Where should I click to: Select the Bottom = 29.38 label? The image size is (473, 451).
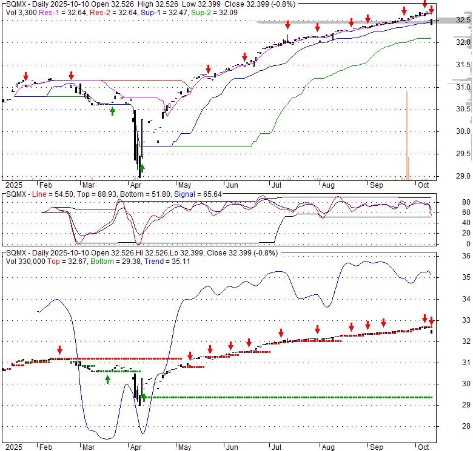(116, 262)
